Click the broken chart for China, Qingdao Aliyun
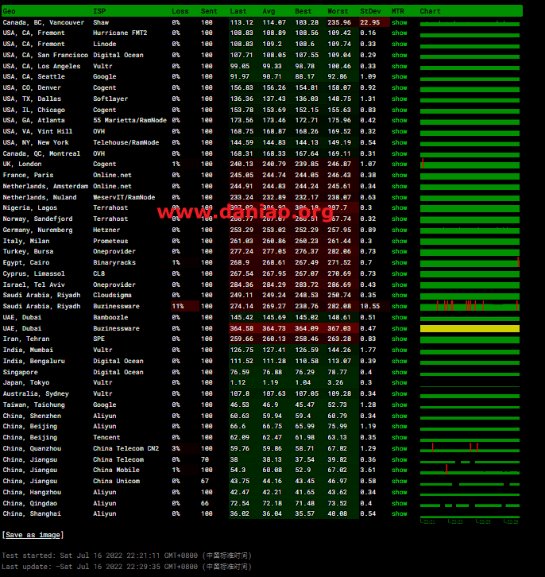 [x=470, y=505]
